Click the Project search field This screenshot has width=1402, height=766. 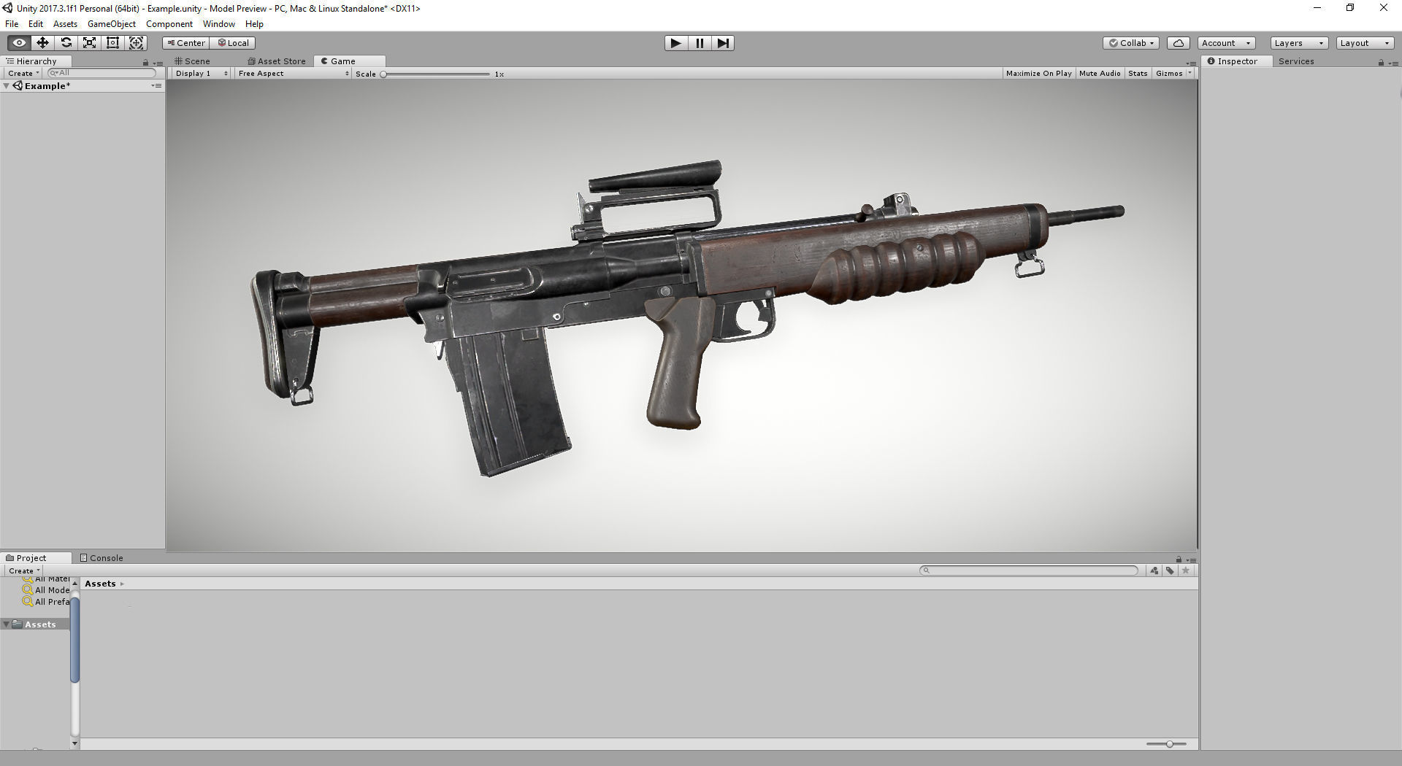[x=1028, y=570]
